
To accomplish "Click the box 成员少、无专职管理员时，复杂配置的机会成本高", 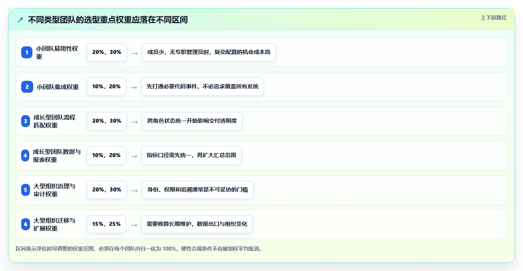I will point(209,52).
